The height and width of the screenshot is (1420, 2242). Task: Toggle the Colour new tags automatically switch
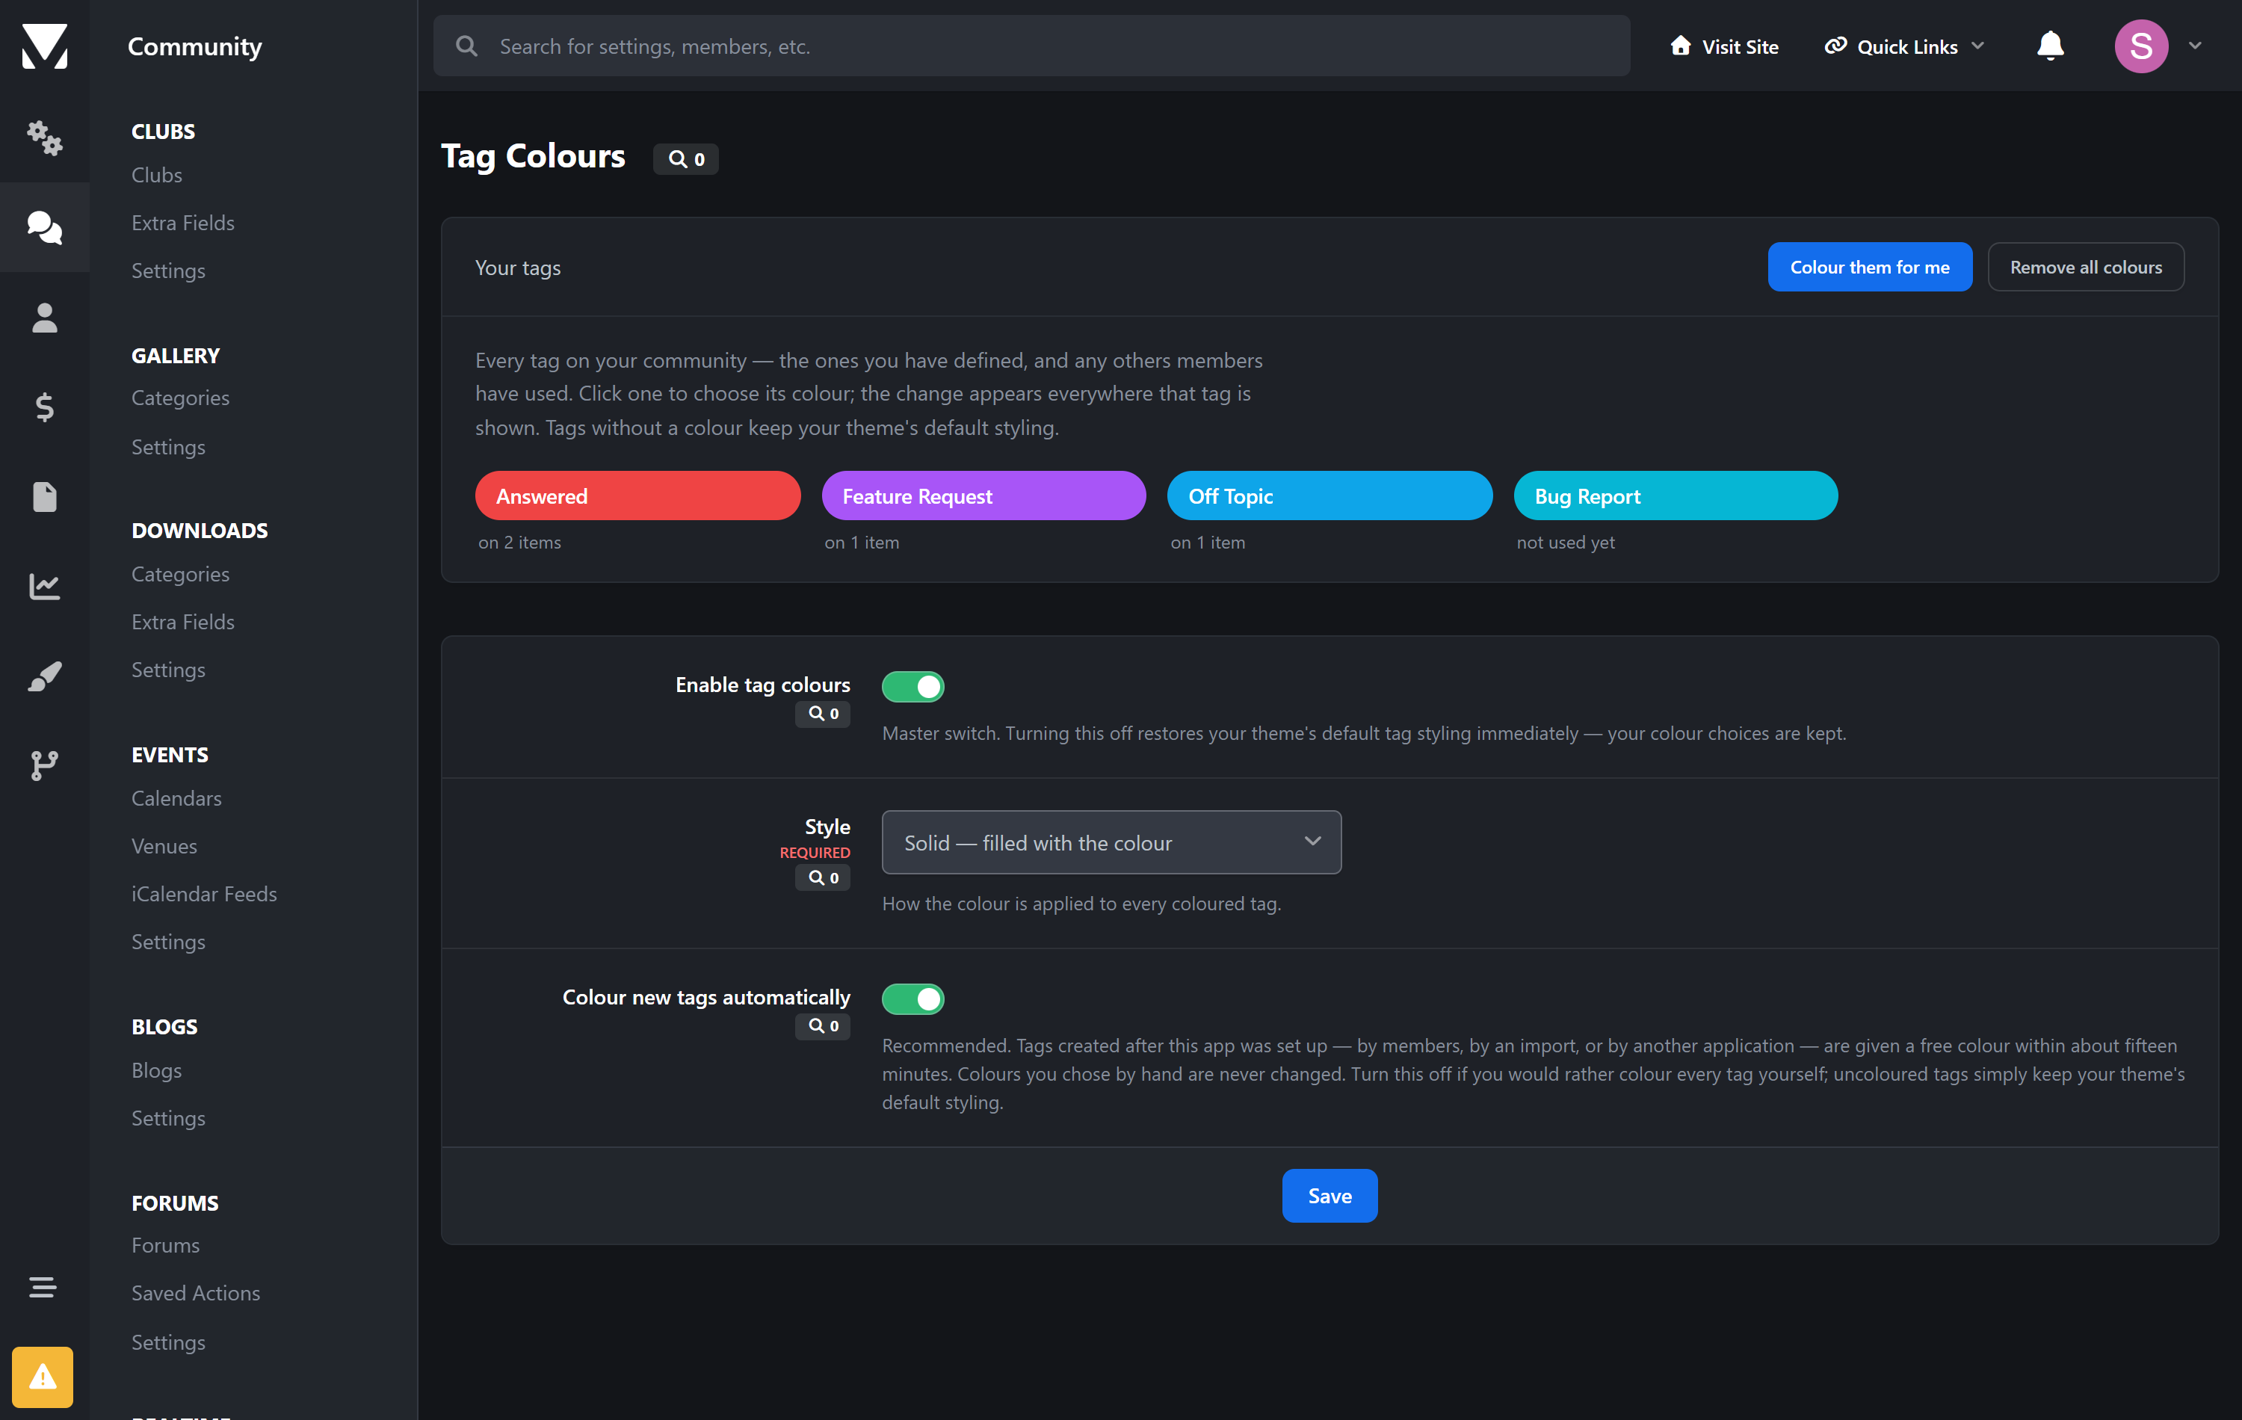click(x=913, y=999)
